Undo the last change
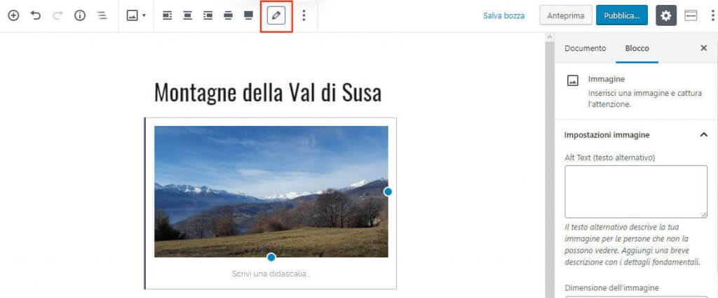This screenshot has height=298, width=718. tap(36, 15)
